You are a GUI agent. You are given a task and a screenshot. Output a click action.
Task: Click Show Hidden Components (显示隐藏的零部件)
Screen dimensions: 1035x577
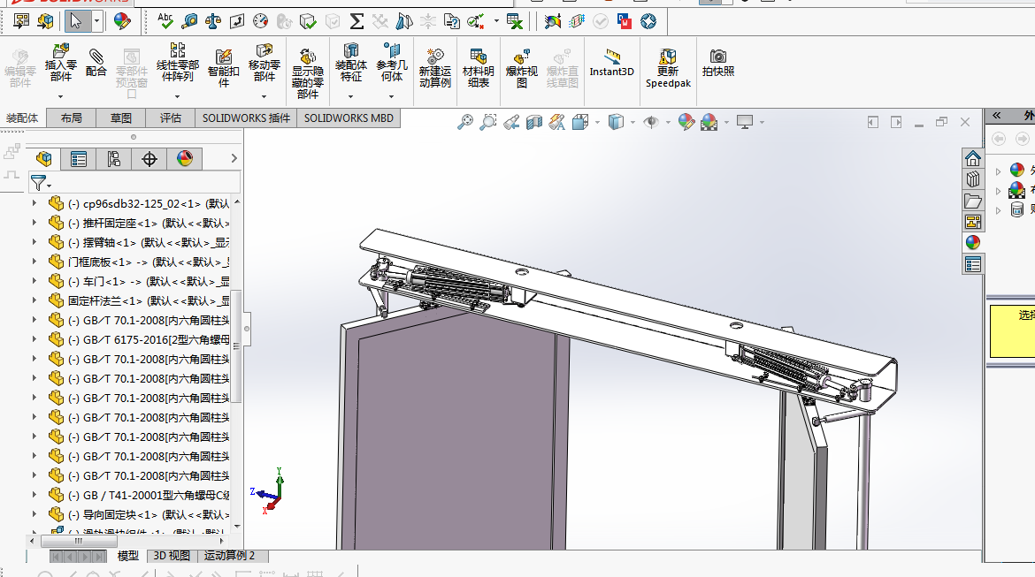click(x=308, y=72)
